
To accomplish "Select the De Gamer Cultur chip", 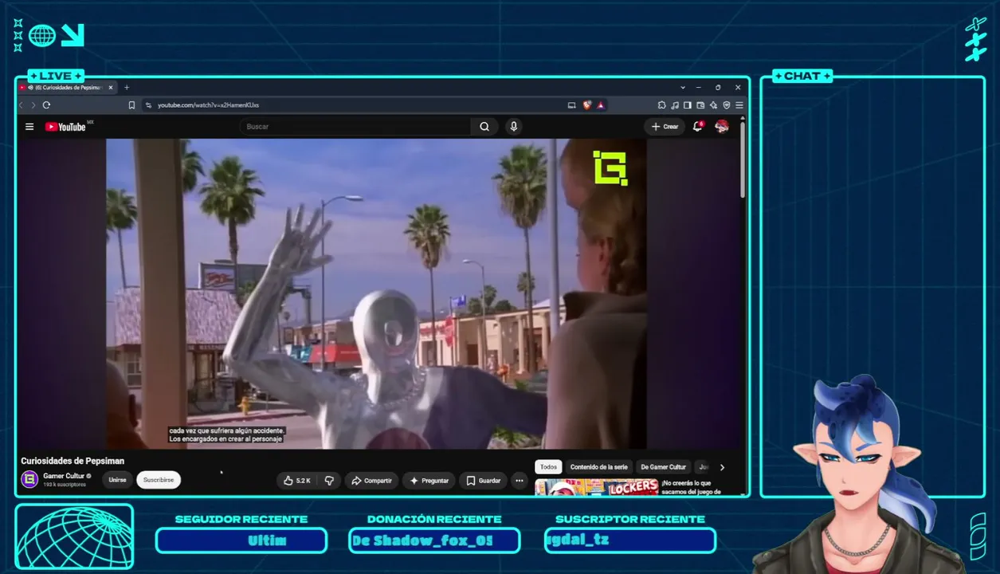I will point(663,467).
